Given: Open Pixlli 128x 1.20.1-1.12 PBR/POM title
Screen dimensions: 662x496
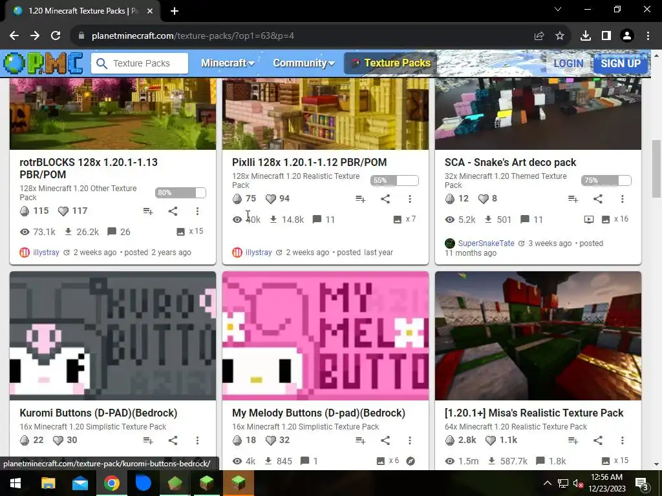Looking at the screenshot, I should (x=310, y=162).
